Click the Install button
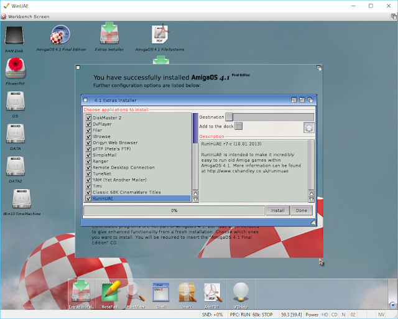The image size is (398, 319). pos(277,210)
